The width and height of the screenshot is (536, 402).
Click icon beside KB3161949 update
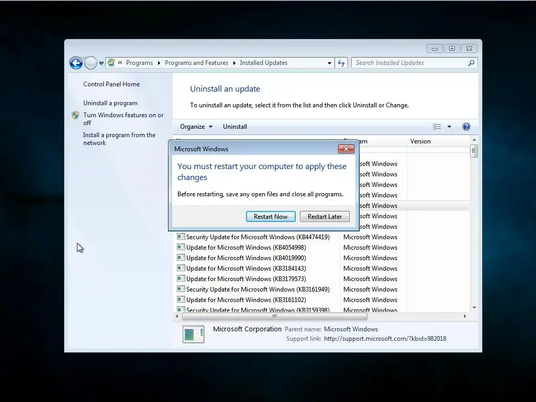181,289
